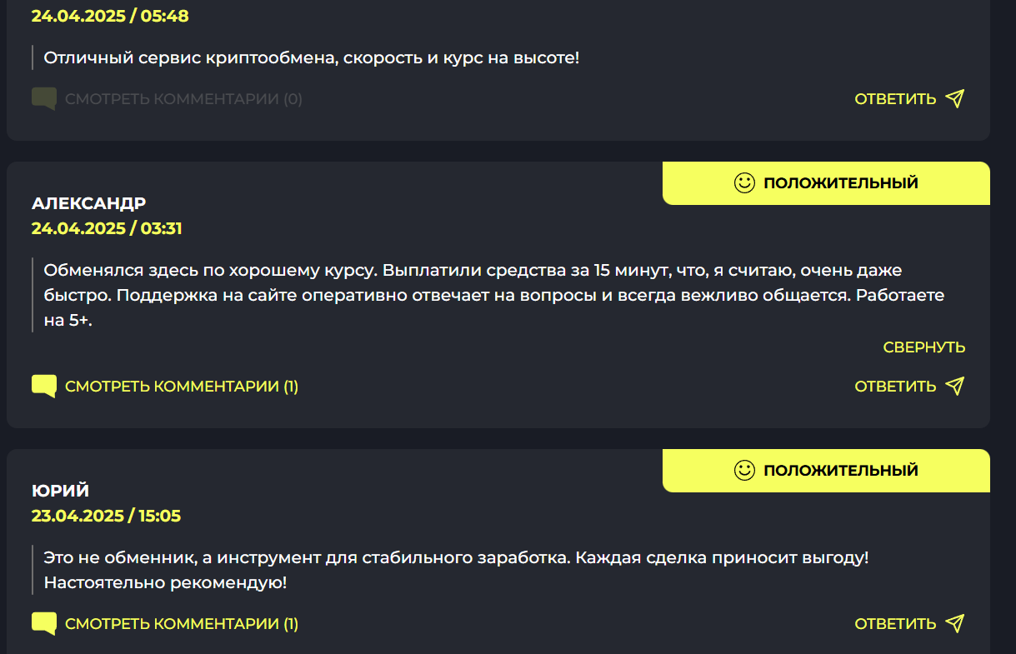This screenshot has height=654, width=1016.
Task: Click Положительный badge on Александр's review
Action: 840,183
